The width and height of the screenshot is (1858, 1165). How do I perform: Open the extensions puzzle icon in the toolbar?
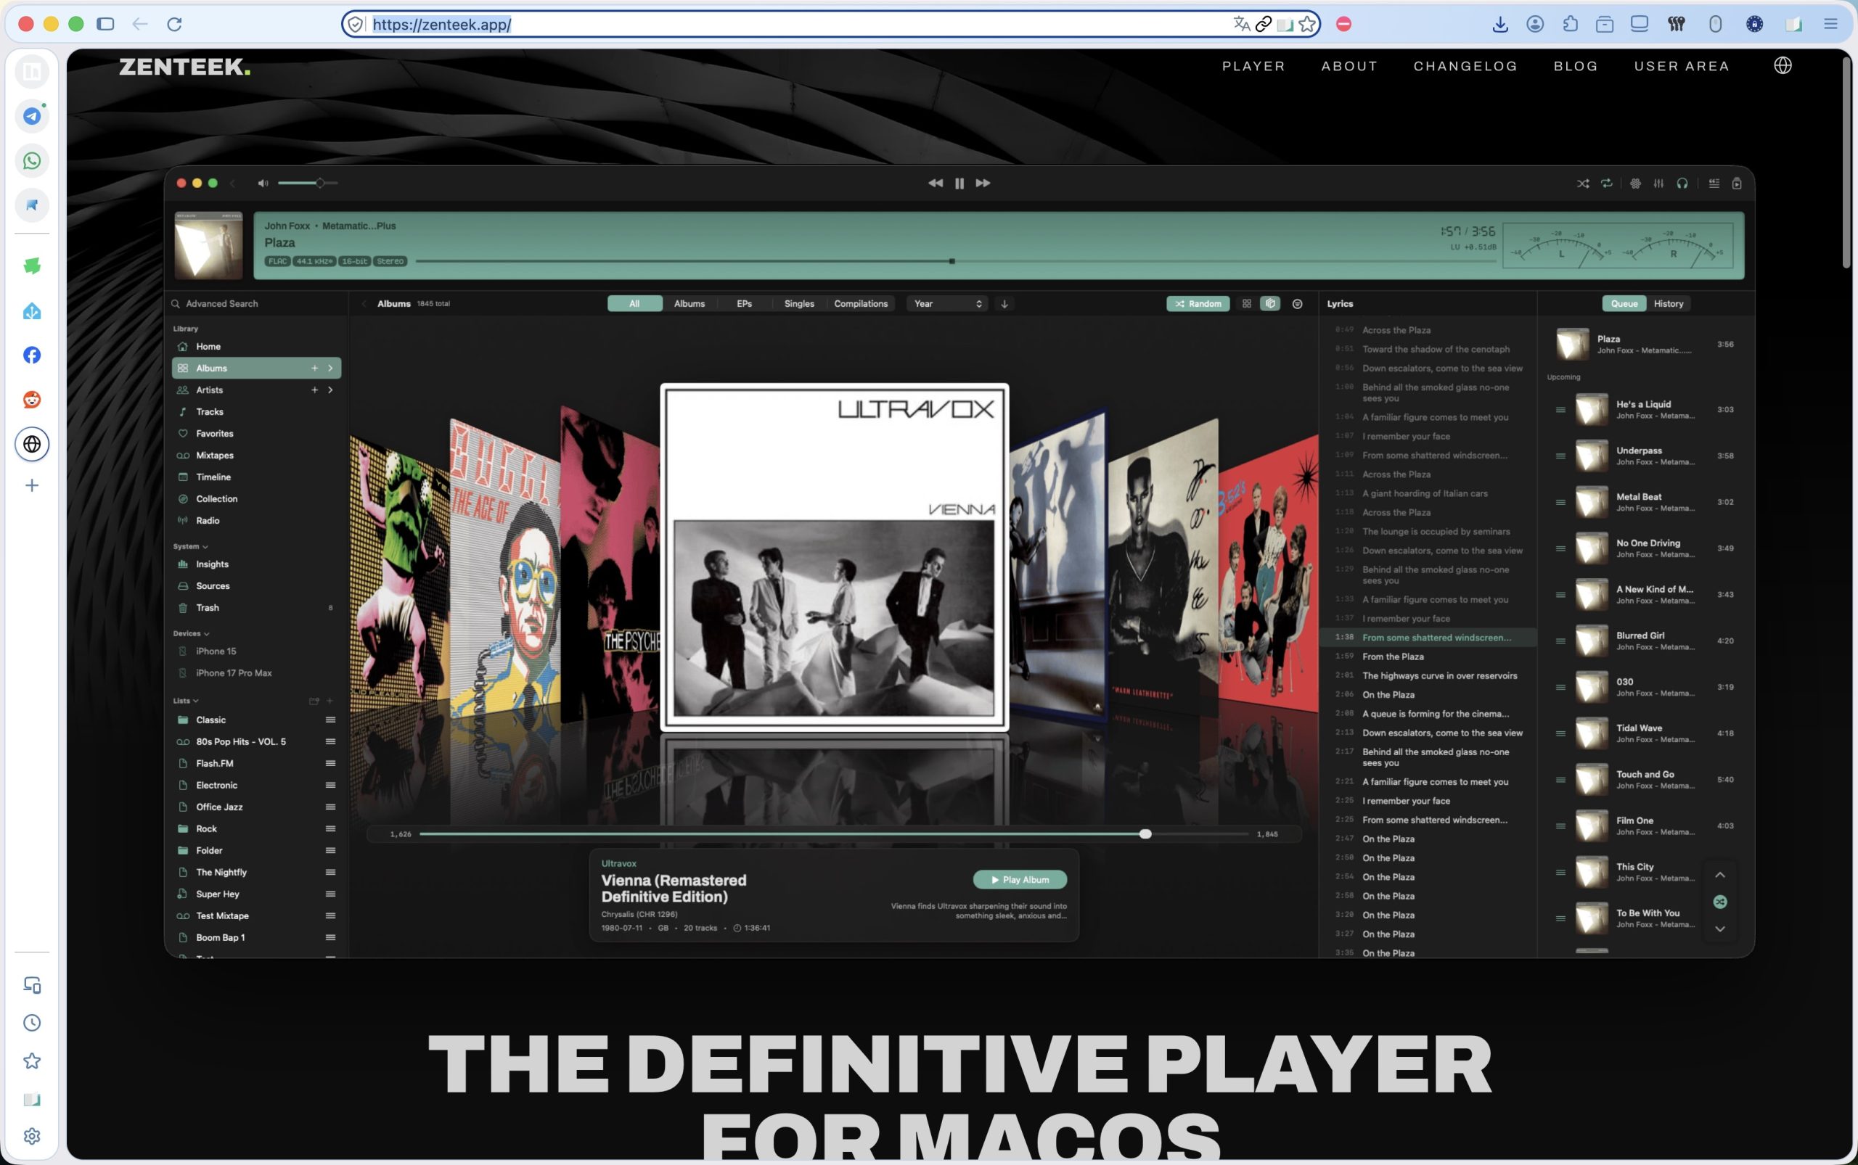1571,25
